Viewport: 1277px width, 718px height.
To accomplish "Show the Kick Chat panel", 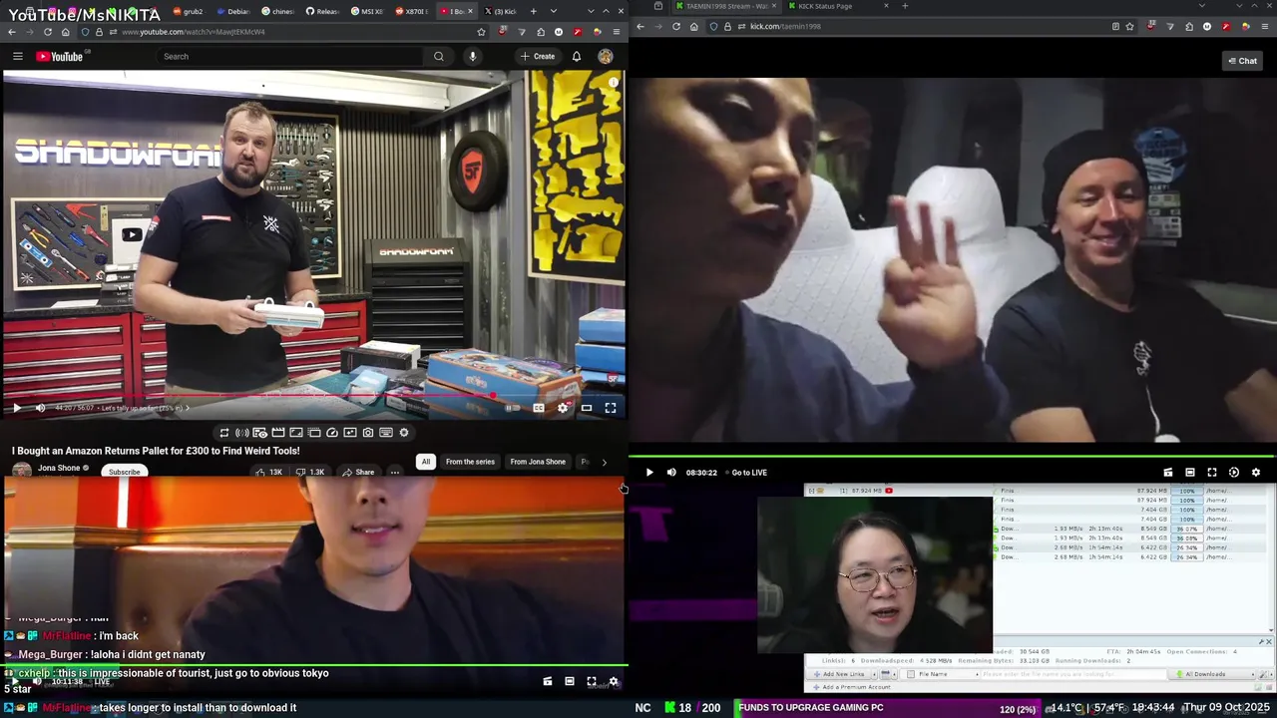I will click(x=1242, y=61).
